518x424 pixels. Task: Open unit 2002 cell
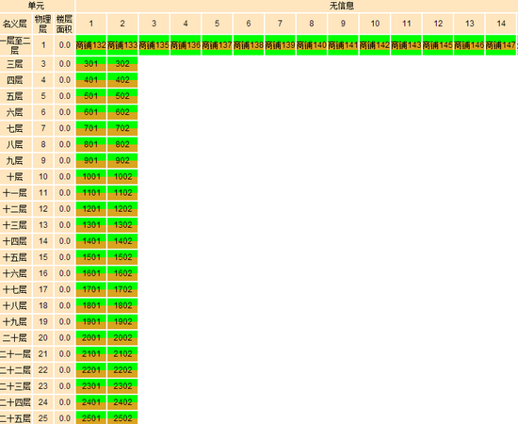tap(122, 337)
